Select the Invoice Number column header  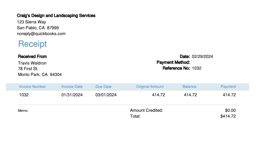[x=32, y=87]
